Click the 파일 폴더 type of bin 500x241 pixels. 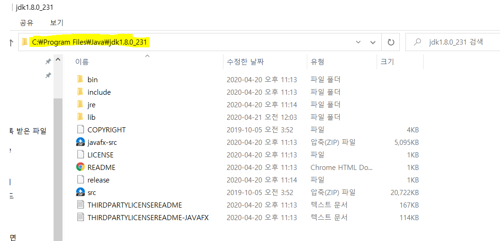325,79
